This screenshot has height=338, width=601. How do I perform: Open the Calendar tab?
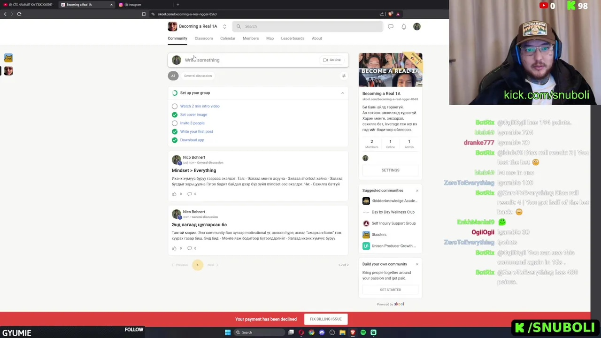228,38
